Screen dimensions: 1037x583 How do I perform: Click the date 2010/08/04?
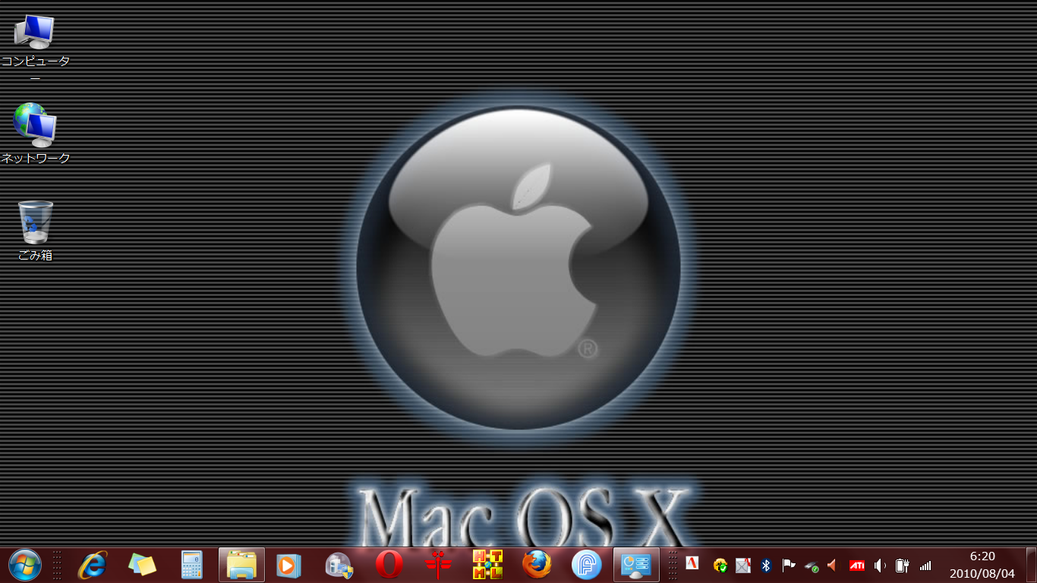tap(982, 573)
